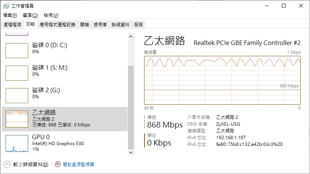Click the resource monitor icon at bottom

[x=58, y=164]
